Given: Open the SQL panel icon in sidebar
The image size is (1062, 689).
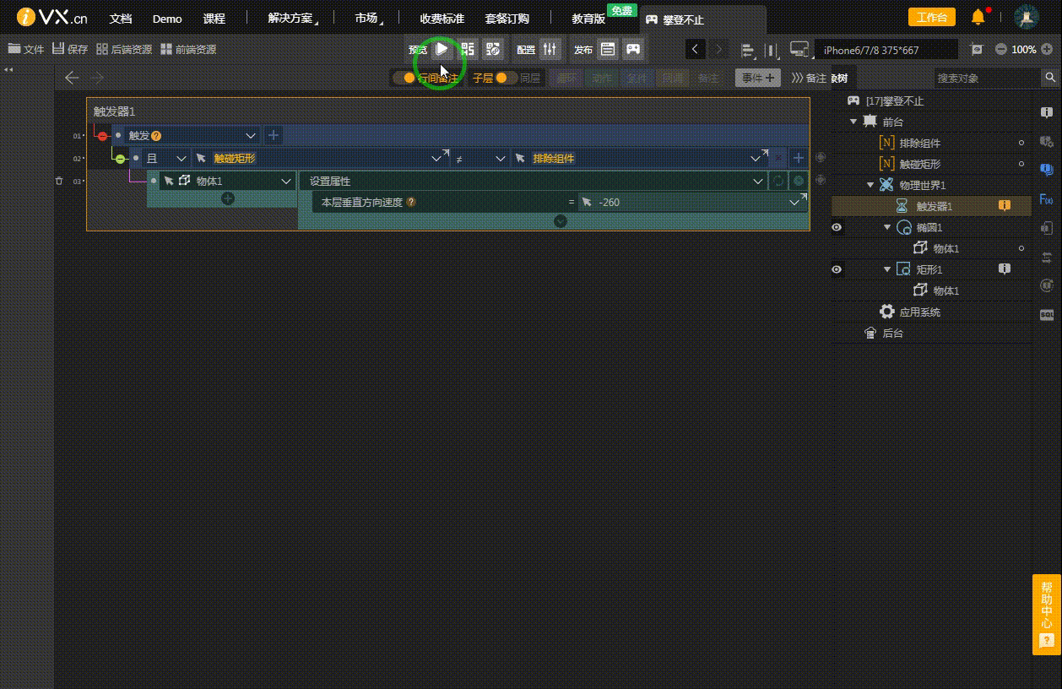Looking at the screenshot, I should click(1047, 314).
